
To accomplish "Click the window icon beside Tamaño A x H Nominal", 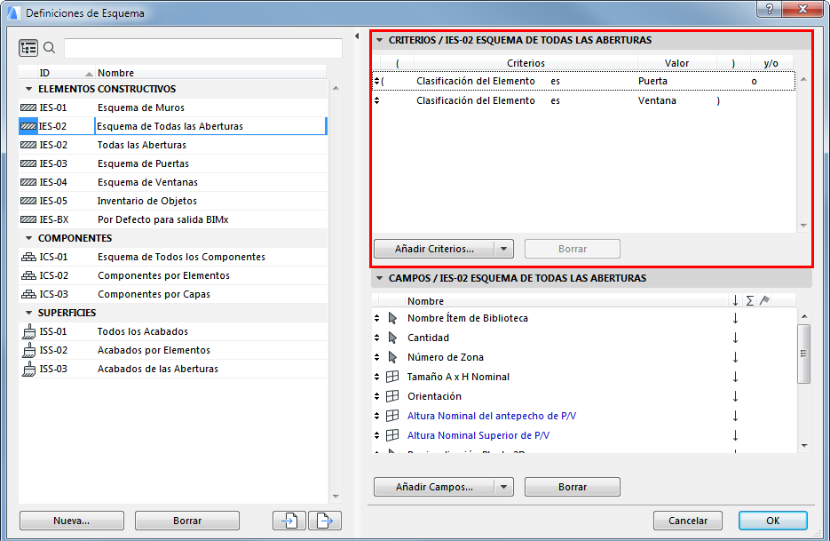I will pos(392,377).
